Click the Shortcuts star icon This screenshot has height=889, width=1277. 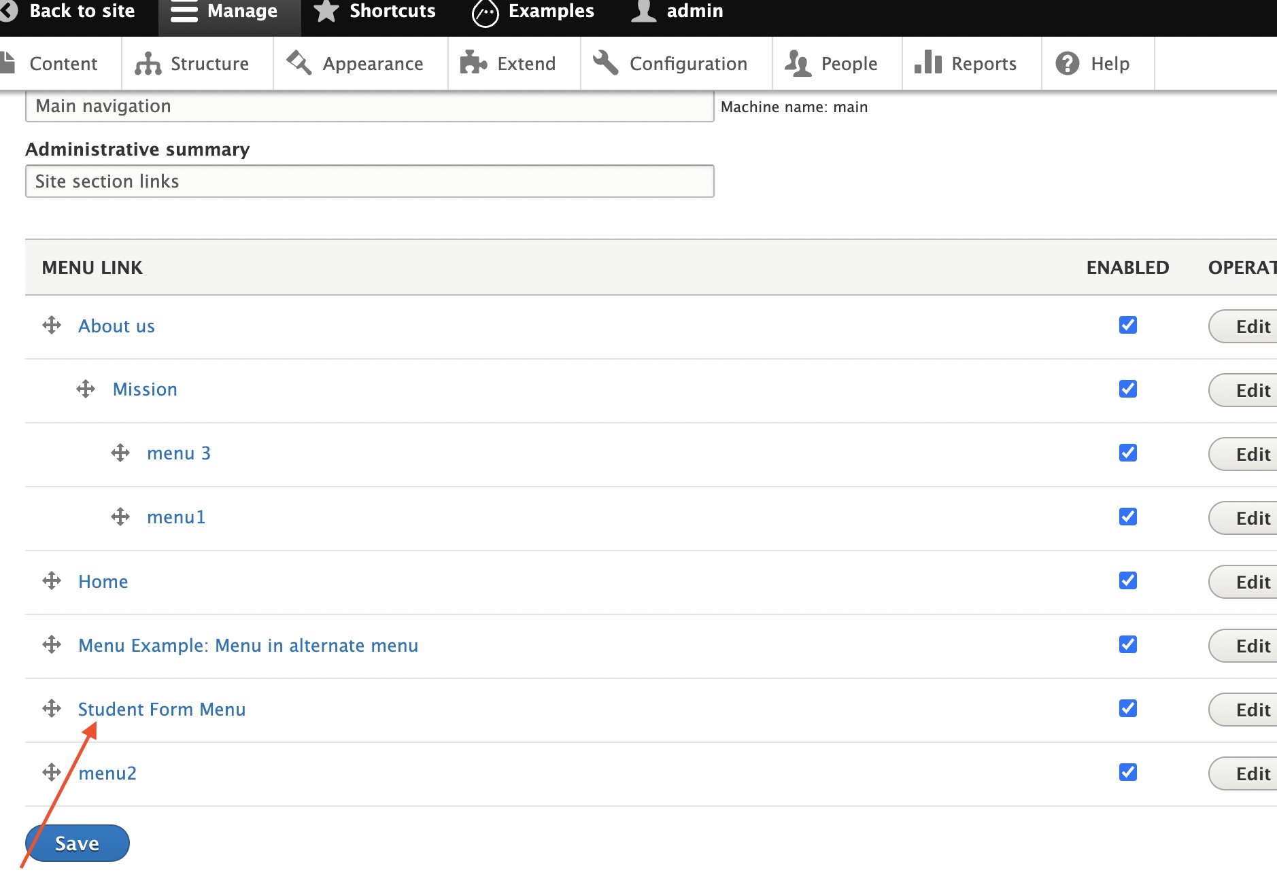(324, 11)
